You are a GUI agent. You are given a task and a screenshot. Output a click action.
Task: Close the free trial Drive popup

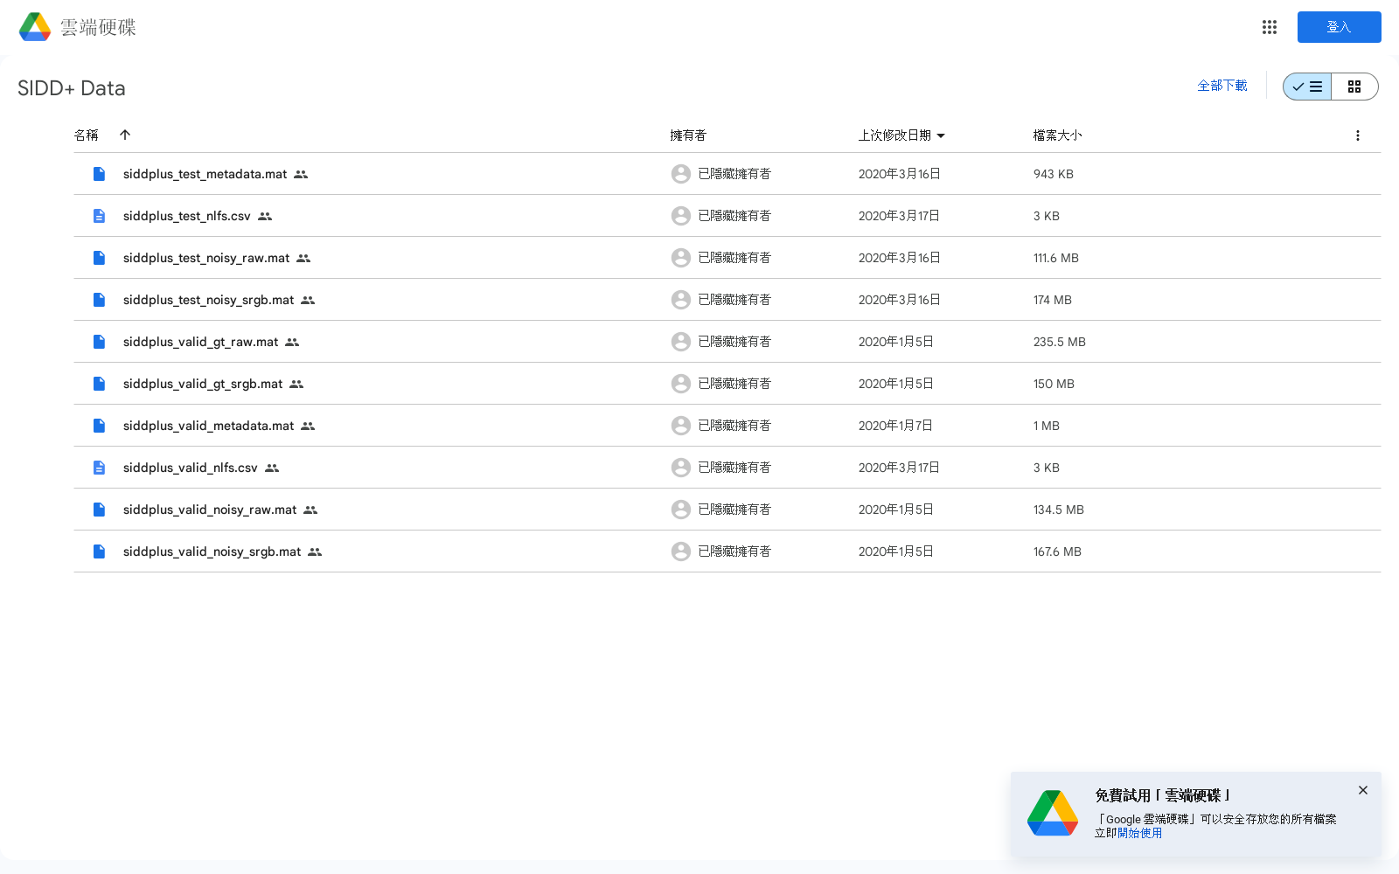(x=1363, y=790)
